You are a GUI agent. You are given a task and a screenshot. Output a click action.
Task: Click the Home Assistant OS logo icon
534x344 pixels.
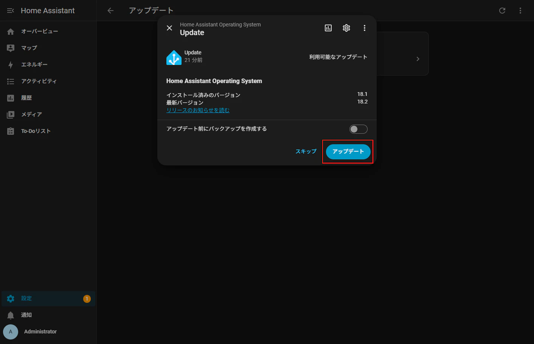(174, 57)
